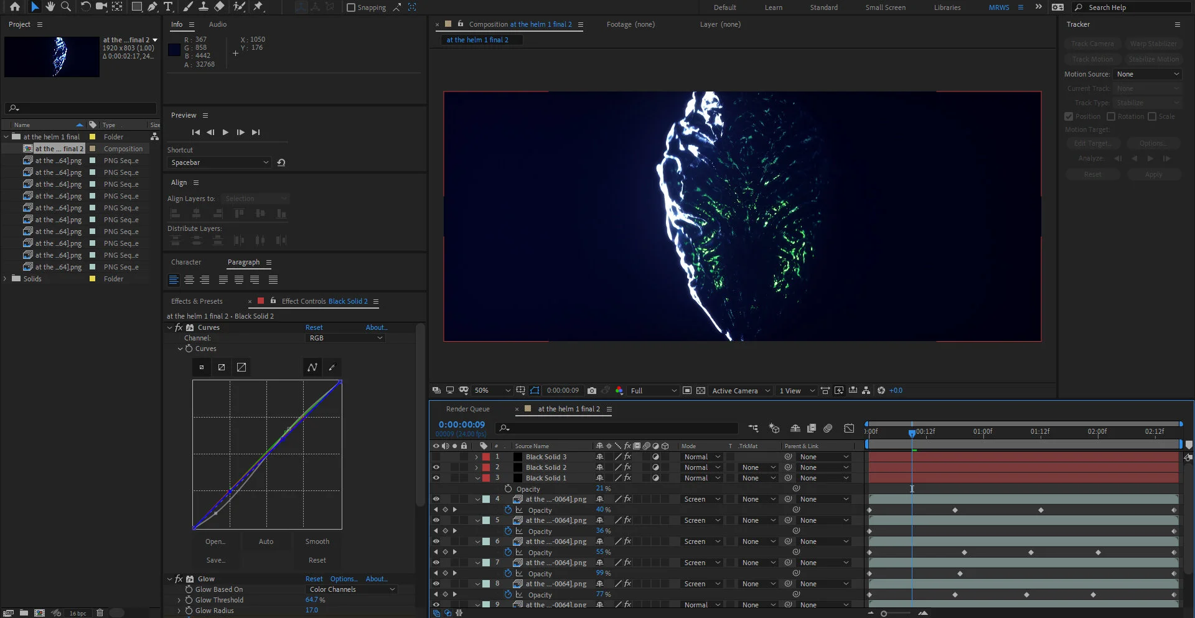Click the timeline zoom slider handle
The width and height of the screenshot is (1195, 618).
click(x=884, y=614)
